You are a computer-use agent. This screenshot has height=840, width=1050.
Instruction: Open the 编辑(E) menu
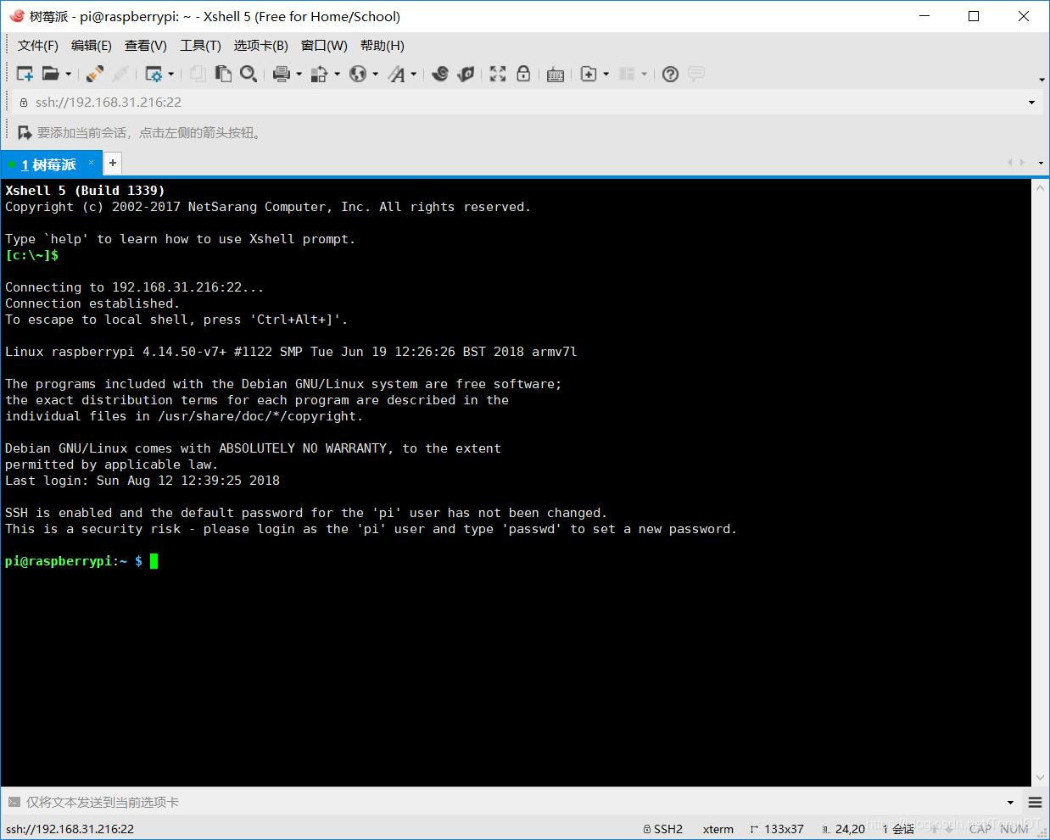(92, 46)
